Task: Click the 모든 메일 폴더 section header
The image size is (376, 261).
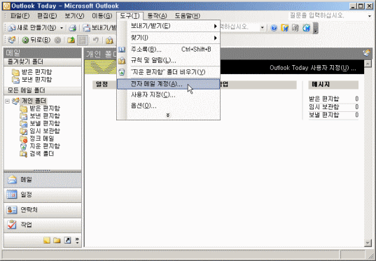Action: [43, 90]
